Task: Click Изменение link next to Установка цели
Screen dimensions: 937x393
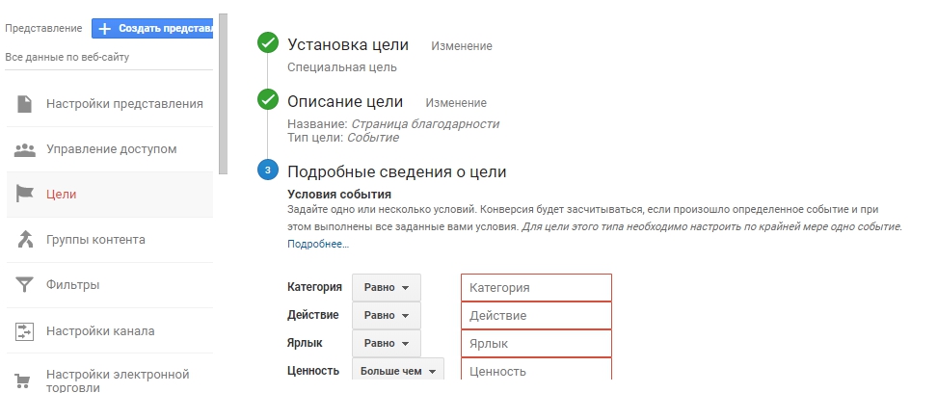Action: tap(461, 46)
